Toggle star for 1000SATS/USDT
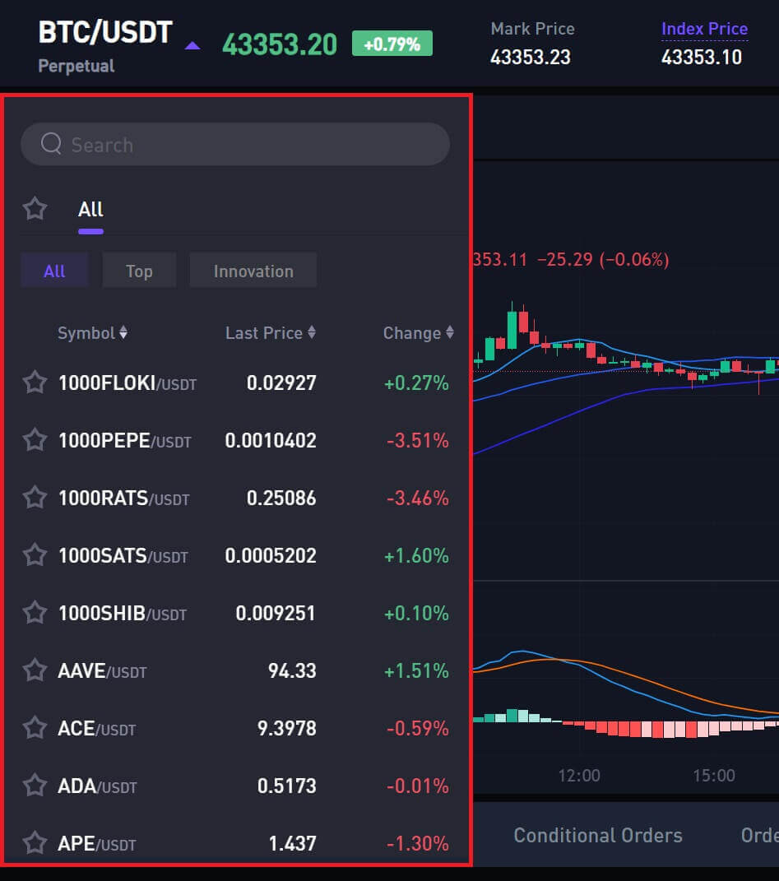This screenshot has width=779, height=881. click(x=35, y=555)
